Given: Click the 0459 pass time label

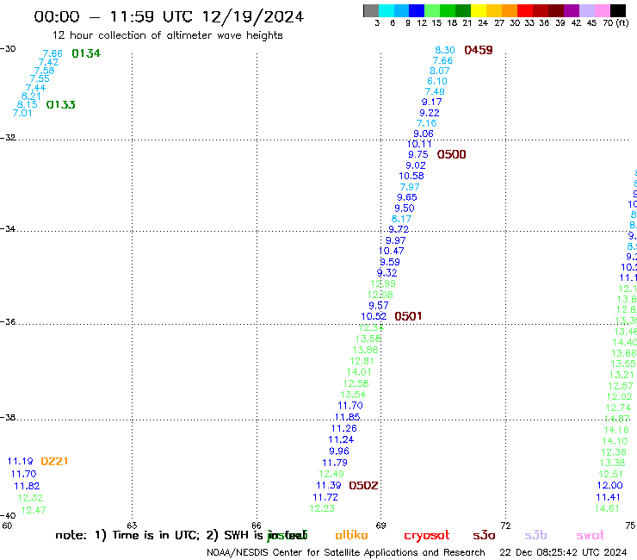Looking at the screenshot, I should click(x=479, y=50).
